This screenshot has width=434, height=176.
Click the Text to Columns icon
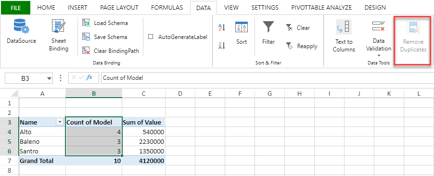point(344,27)
